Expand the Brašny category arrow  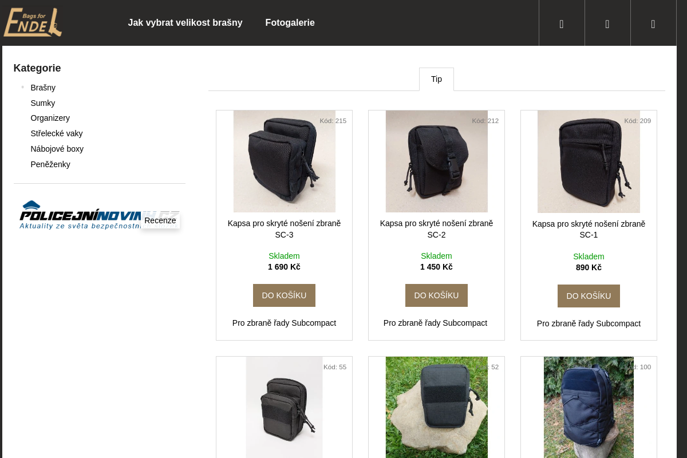pyautogui.click(x=22, y=88)
